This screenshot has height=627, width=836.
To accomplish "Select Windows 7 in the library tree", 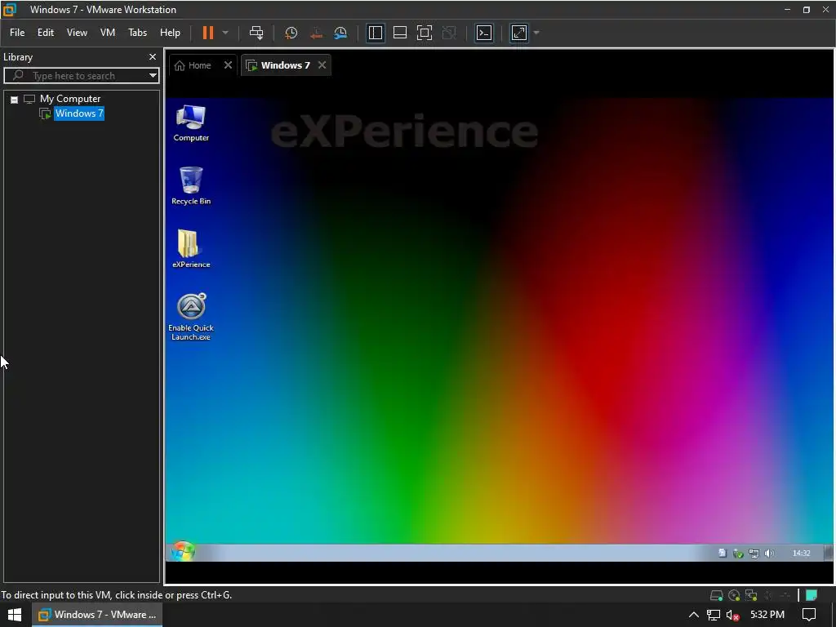I will tap(79, 113).
